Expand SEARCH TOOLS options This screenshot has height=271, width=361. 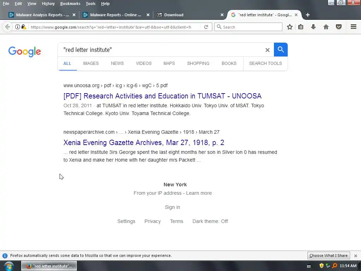point(265,64)
